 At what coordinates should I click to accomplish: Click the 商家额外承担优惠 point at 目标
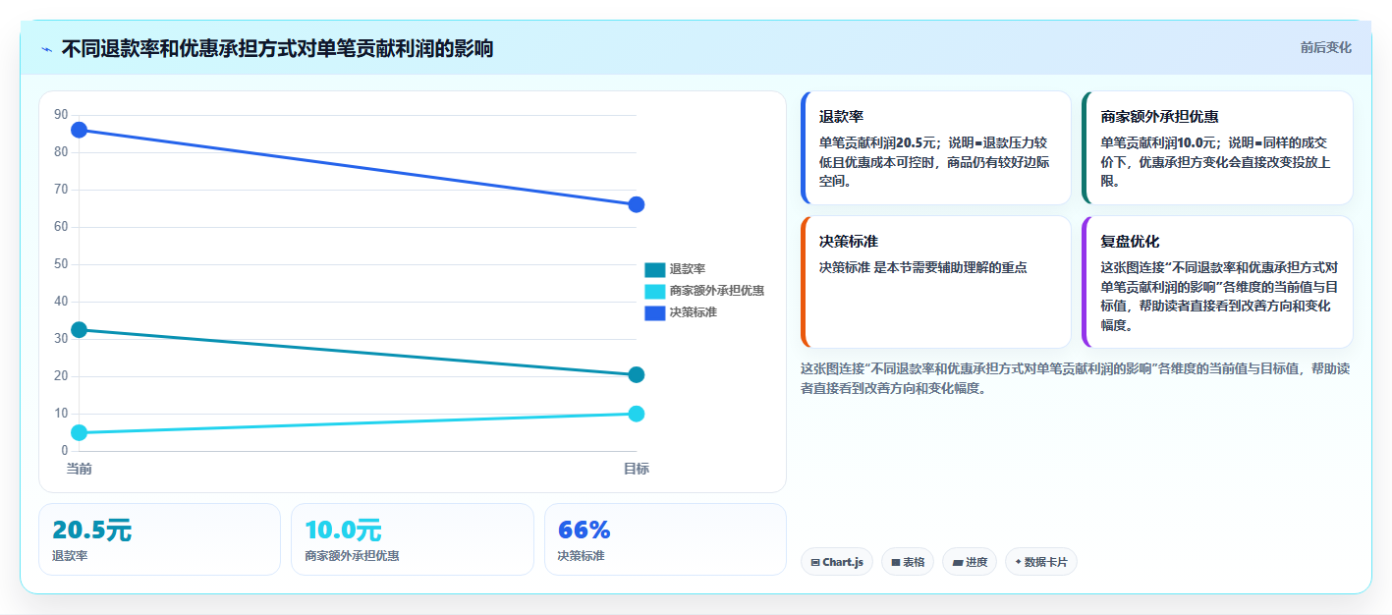pos(636,414)
